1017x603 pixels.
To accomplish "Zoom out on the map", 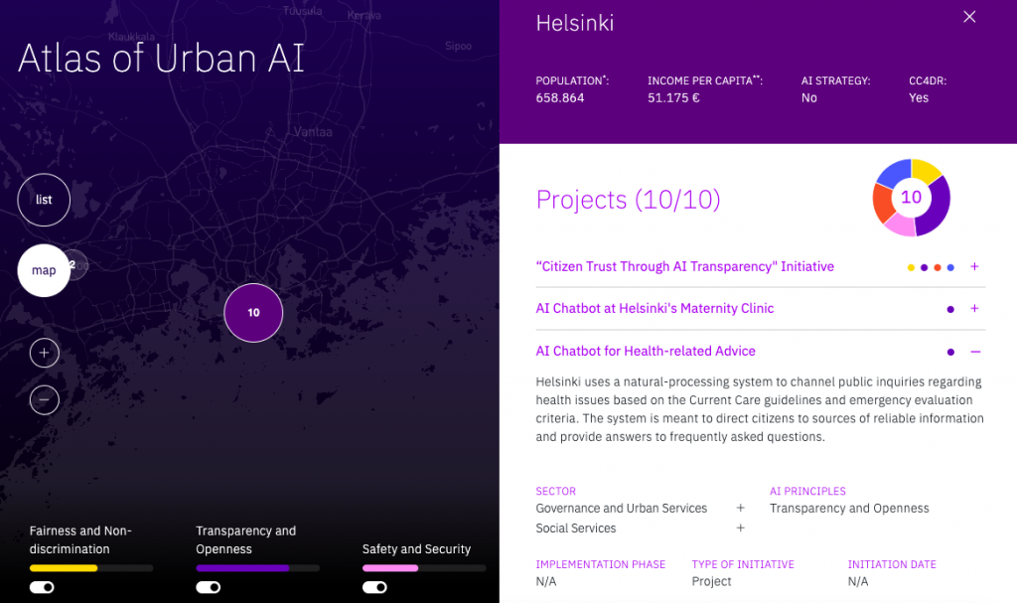I will [x=44, y=399].
